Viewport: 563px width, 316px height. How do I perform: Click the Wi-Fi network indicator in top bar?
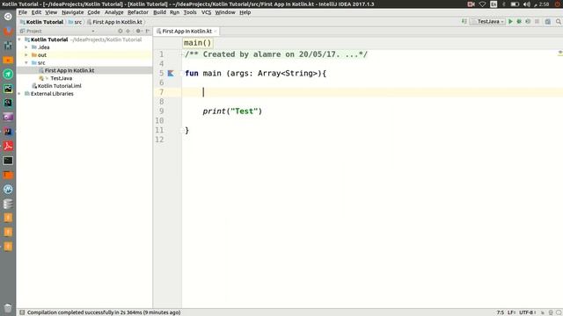click(x=483, y=4)
